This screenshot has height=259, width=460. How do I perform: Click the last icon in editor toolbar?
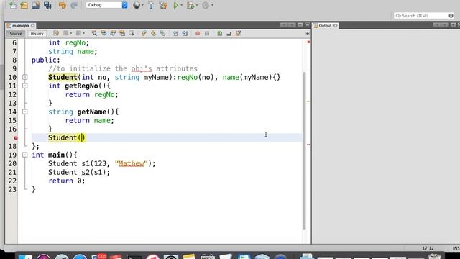coord(238,34)
